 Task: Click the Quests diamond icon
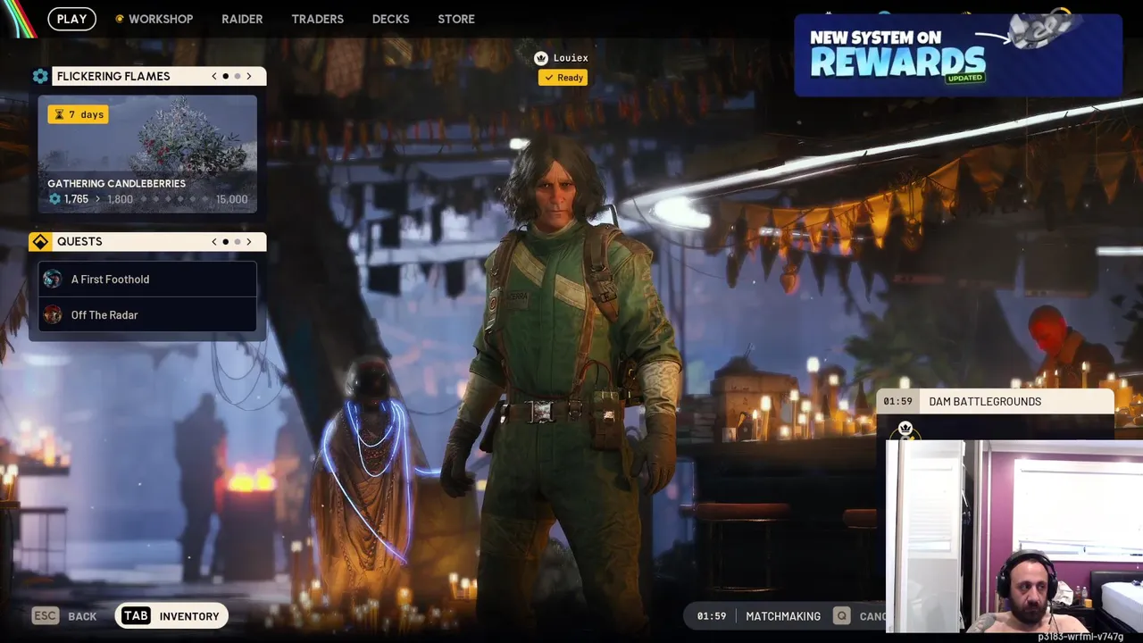(40, 241)
